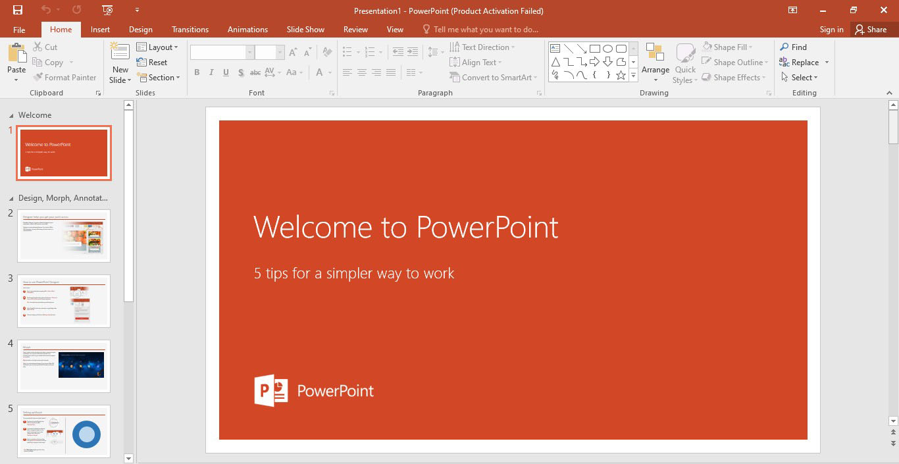899x464 pixels.
Task: Open the Text Direction dropdown
Action: 482,47
